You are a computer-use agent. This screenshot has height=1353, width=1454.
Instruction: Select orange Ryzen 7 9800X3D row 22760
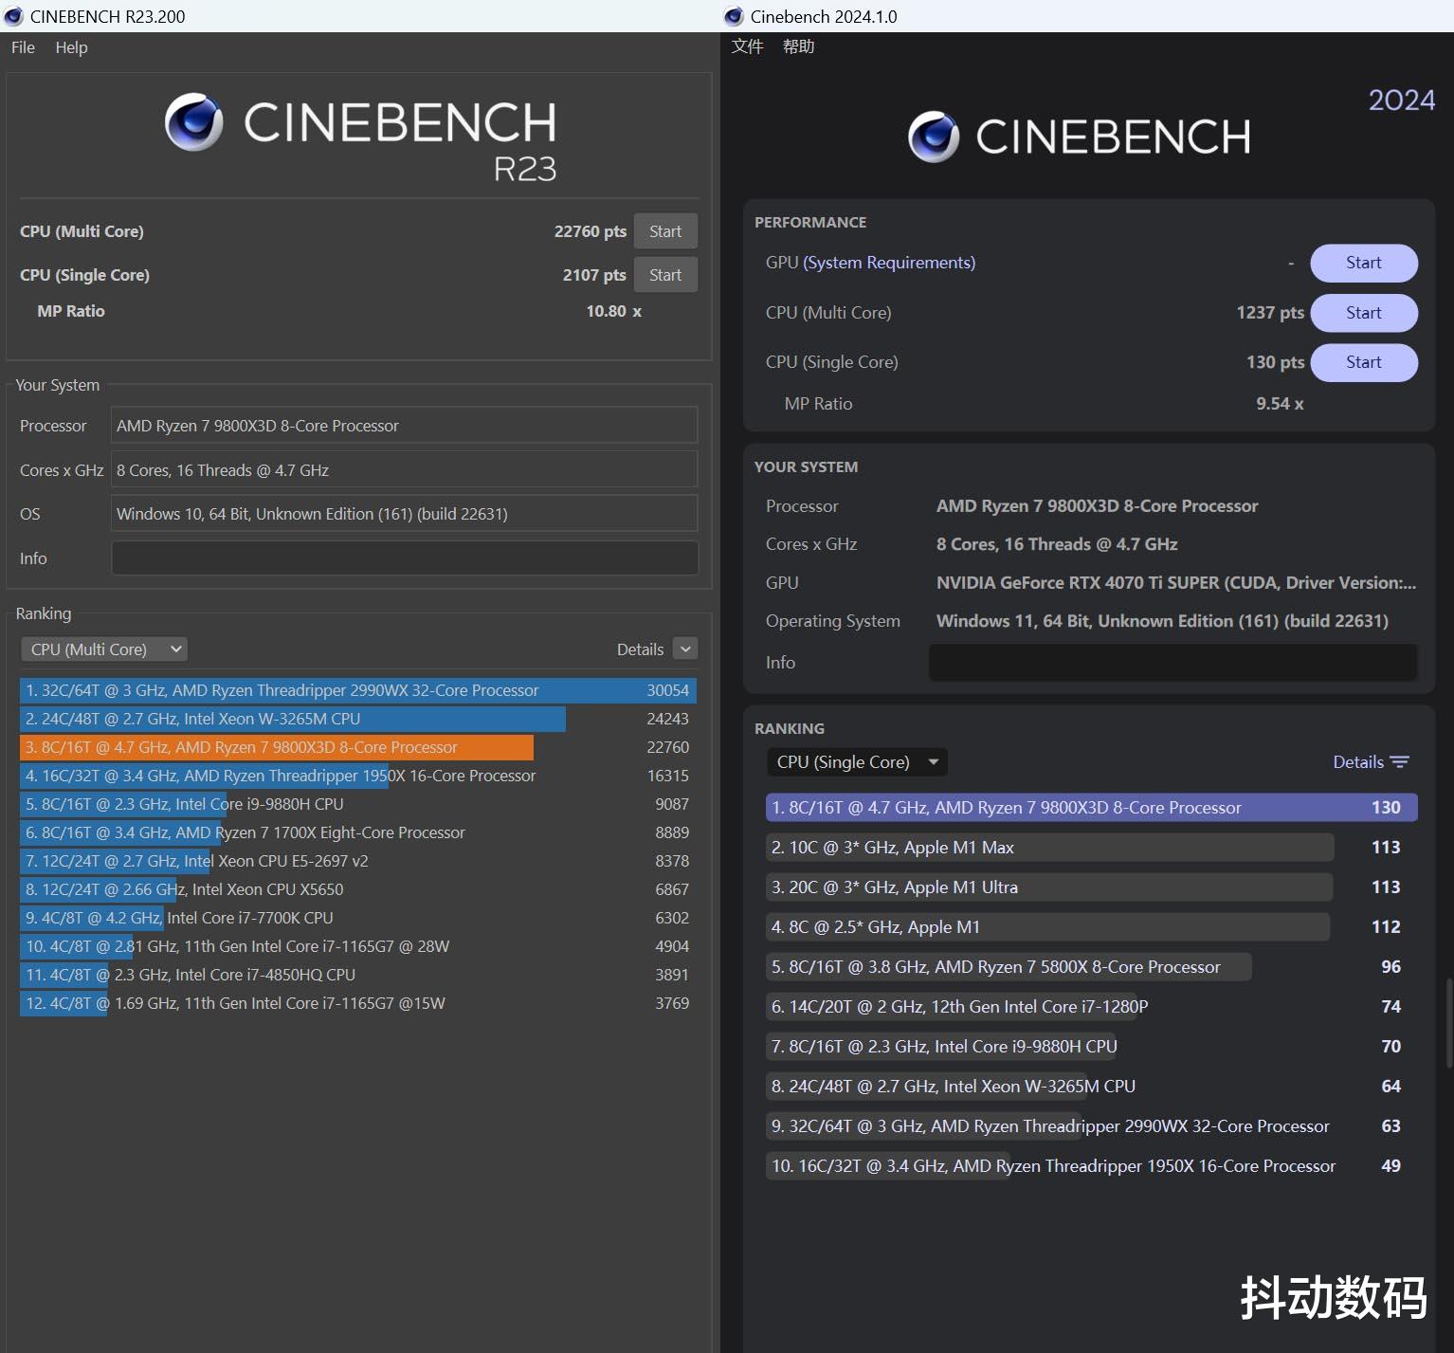358,747
